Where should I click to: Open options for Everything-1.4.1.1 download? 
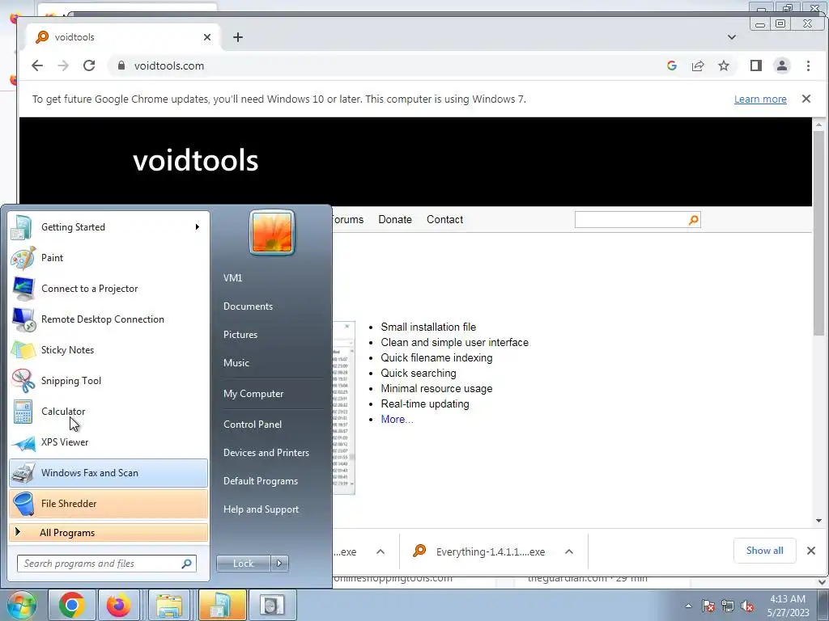click(x=569, y=551)
